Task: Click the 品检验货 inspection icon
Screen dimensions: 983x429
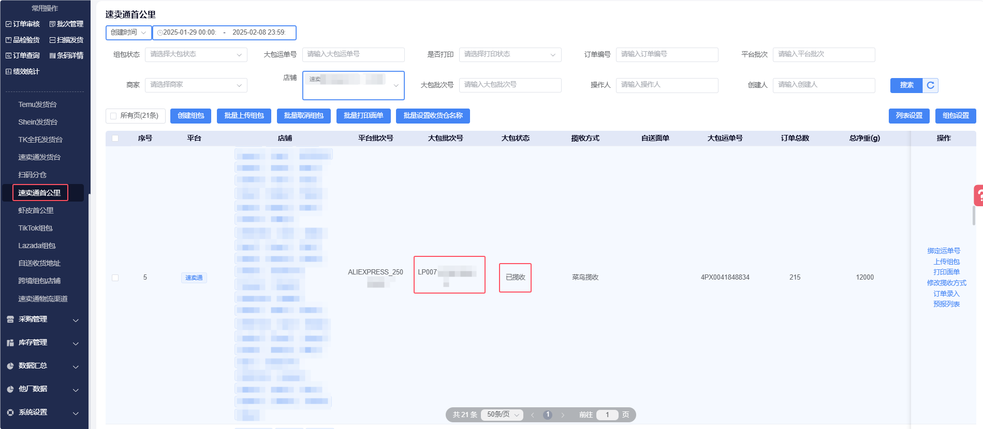Action: (8, 40)
